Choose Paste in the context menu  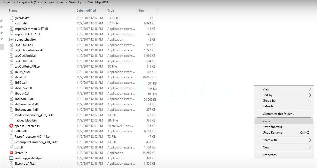(x=284, y=121)
